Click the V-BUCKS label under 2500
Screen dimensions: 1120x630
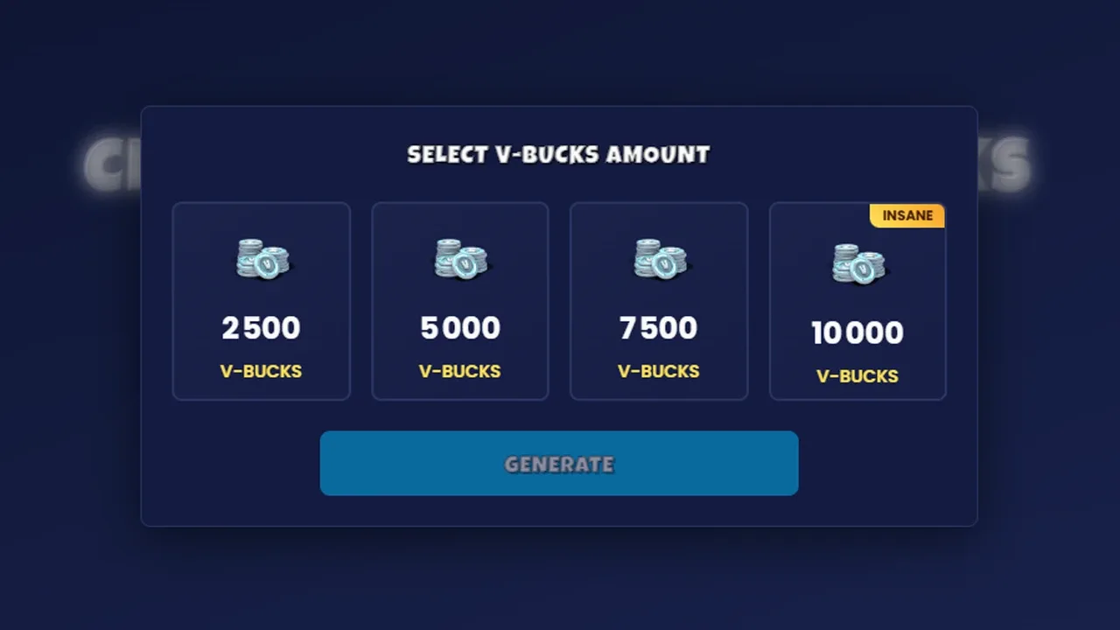(262, 371)
